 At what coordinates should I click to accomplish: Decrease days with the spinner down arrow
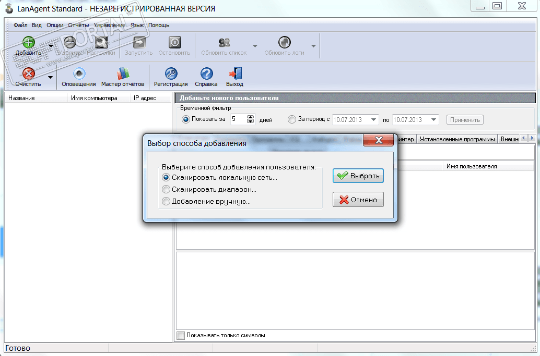tap(251, 121)
